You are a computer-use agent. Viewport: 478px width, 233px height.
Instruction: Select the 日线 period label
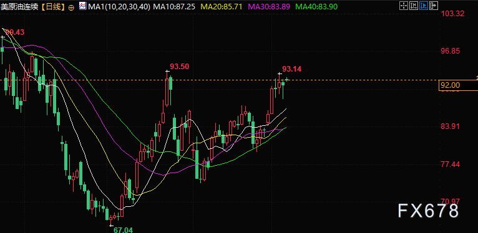click(54, 7)
